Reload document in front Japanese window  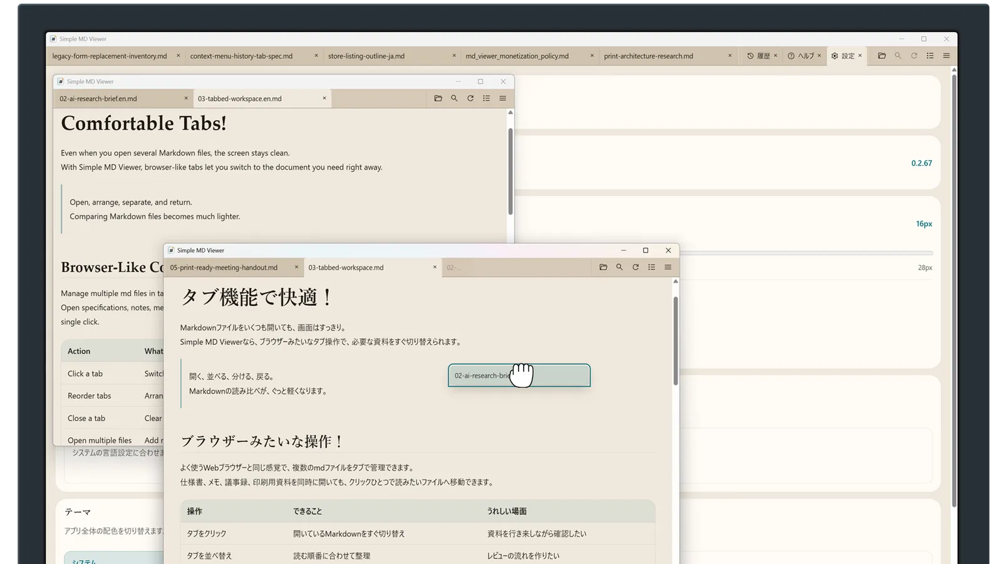[636, 267]
